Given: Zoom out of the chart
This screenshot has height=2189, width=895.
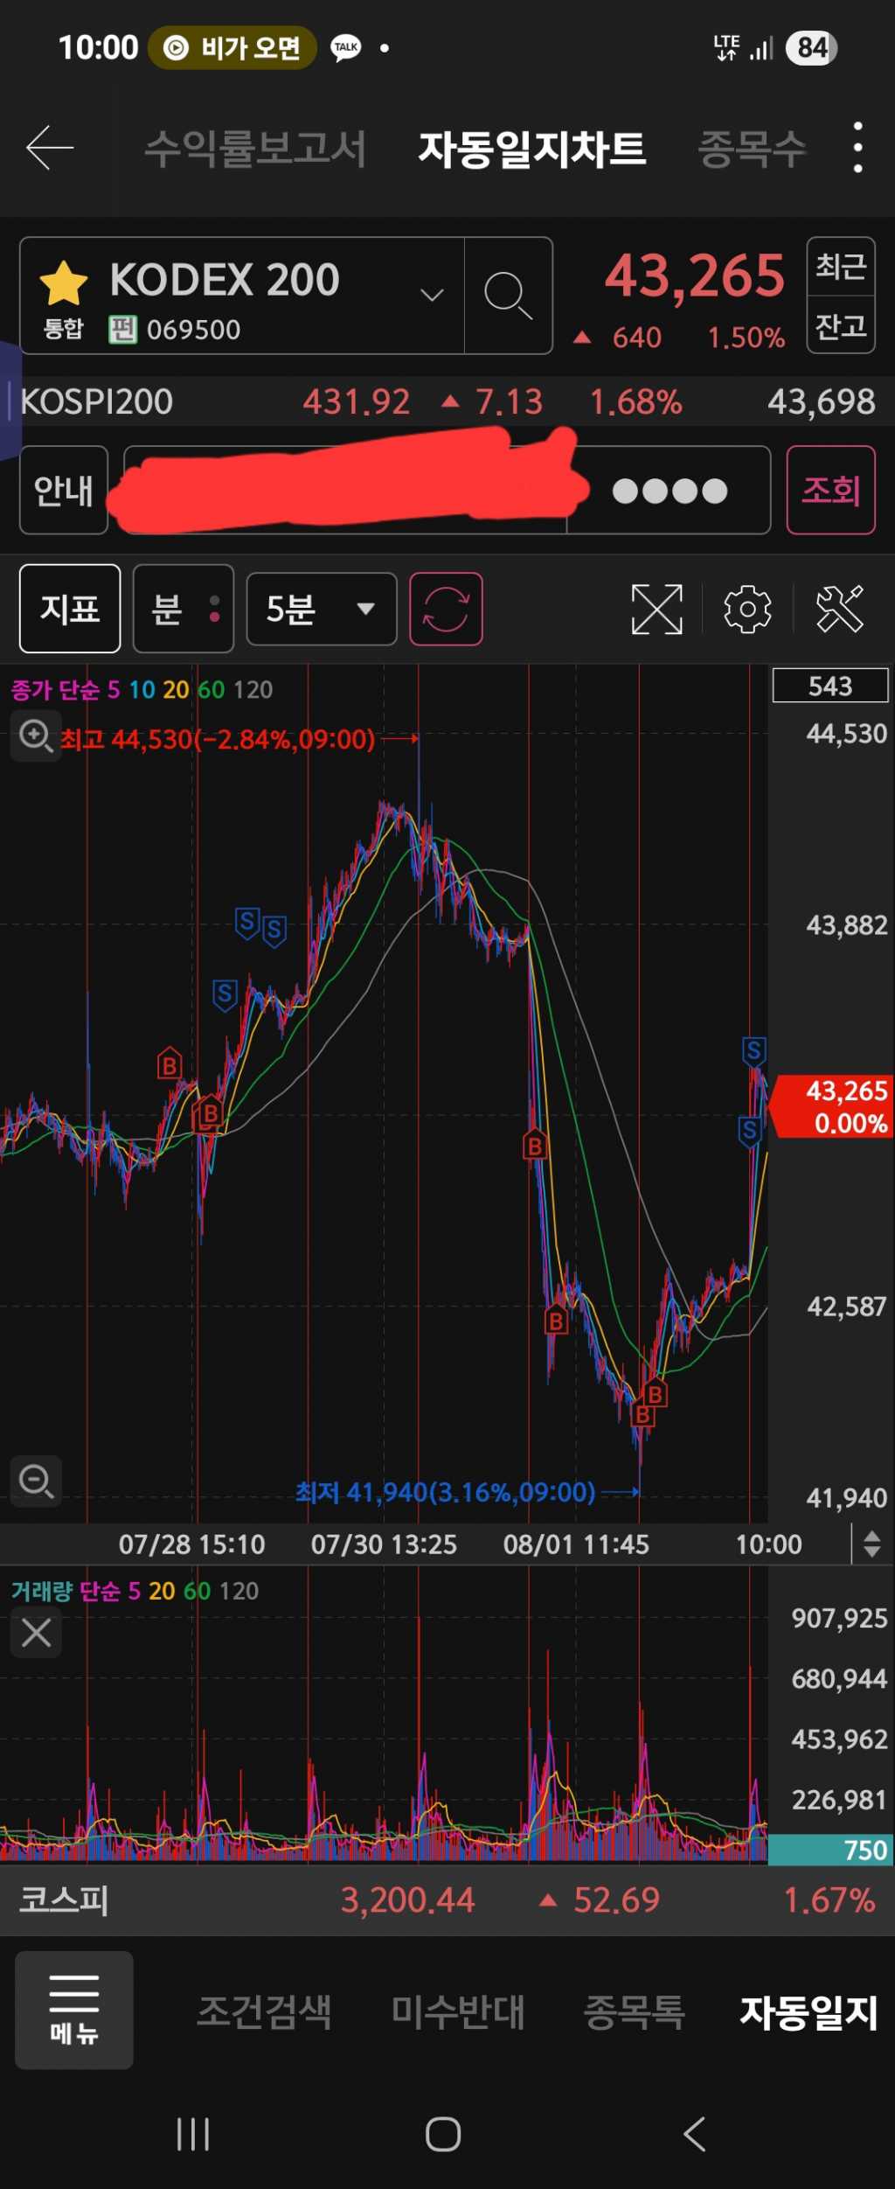Looking at the screenshot, I should click(36, 1481).
